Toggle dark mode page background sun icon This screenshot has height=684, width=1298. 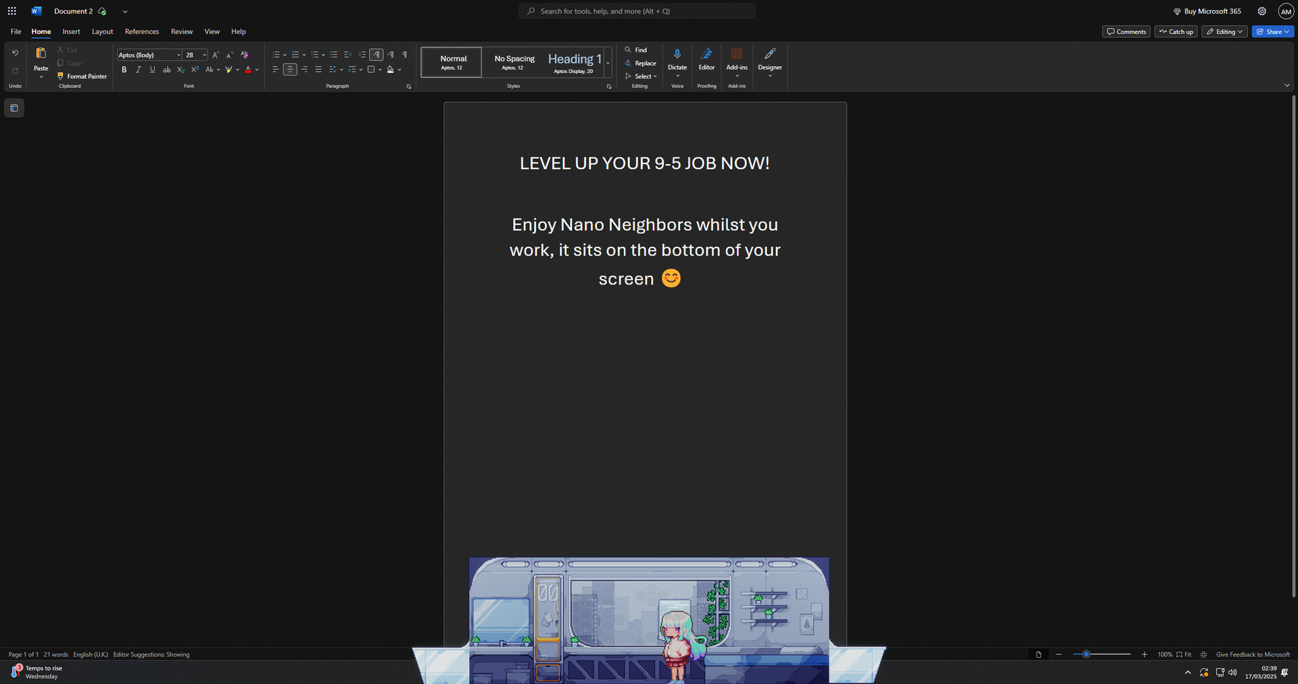(1203, 654)
